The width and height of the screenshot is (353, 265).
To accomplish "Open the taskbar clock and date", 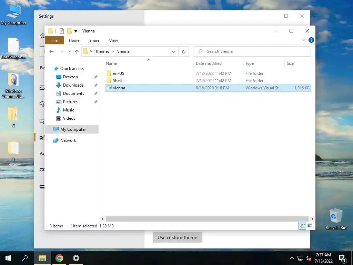I will 323,258.
